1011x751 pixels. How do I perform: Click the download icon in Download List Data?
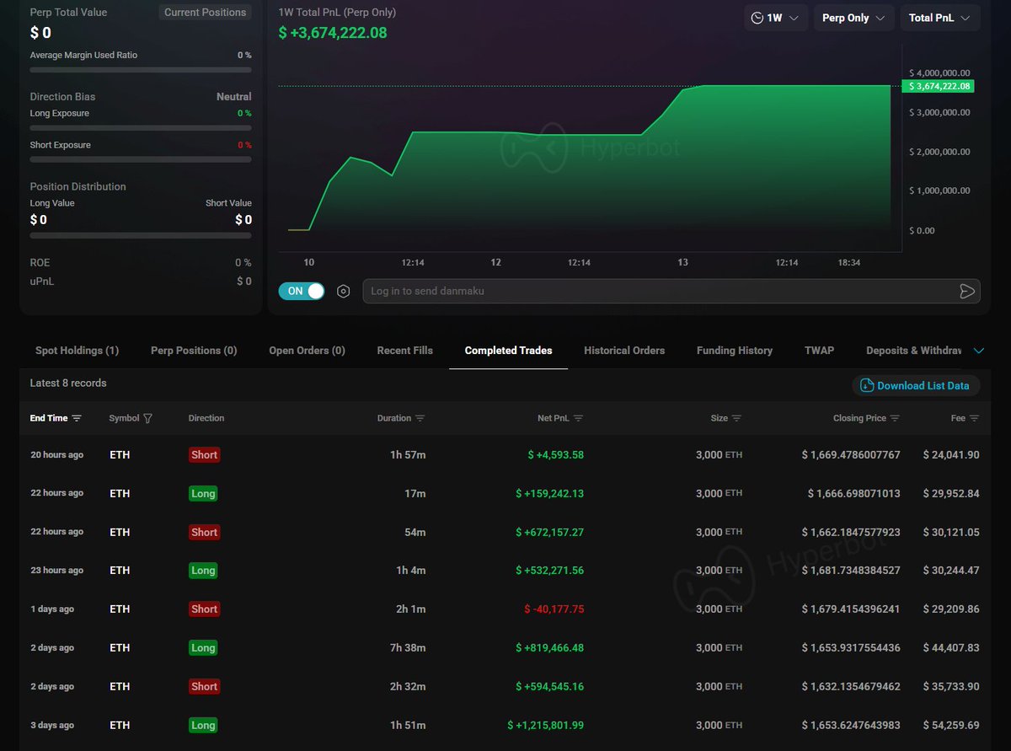tap(866, 385)
